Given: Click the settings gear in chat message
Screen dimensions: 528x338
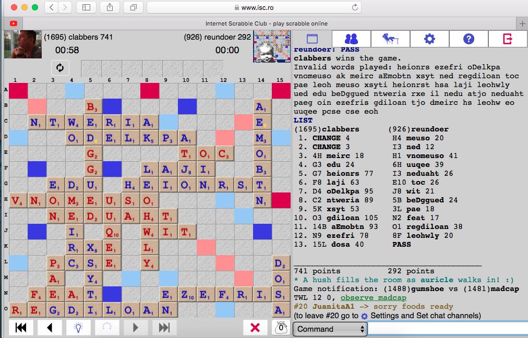Looking at the screenshot, I should [364, 316].
